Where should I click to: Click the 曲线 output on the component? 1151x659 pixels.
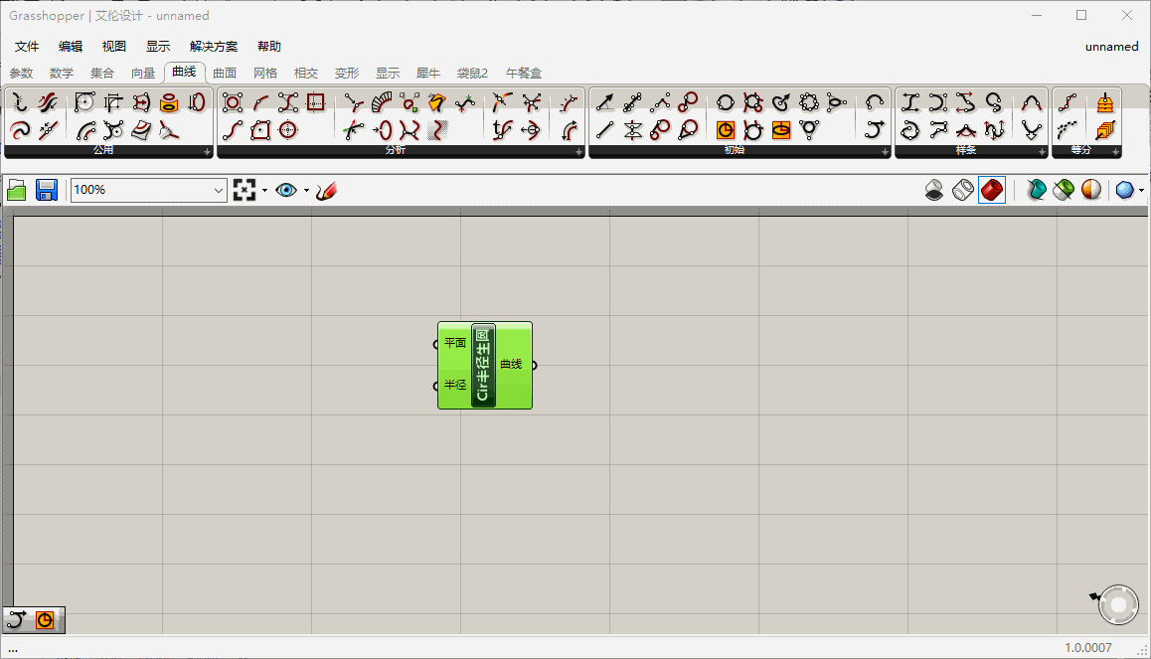pos(511,364)
